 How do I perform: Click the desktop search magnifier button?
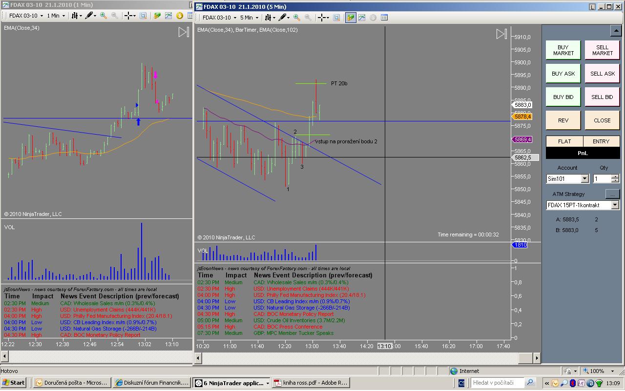(530, 383)
